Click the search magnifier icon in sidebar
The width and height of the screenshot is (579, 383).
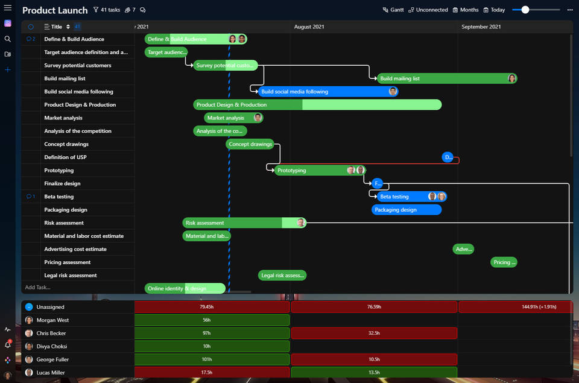(8, 39)
